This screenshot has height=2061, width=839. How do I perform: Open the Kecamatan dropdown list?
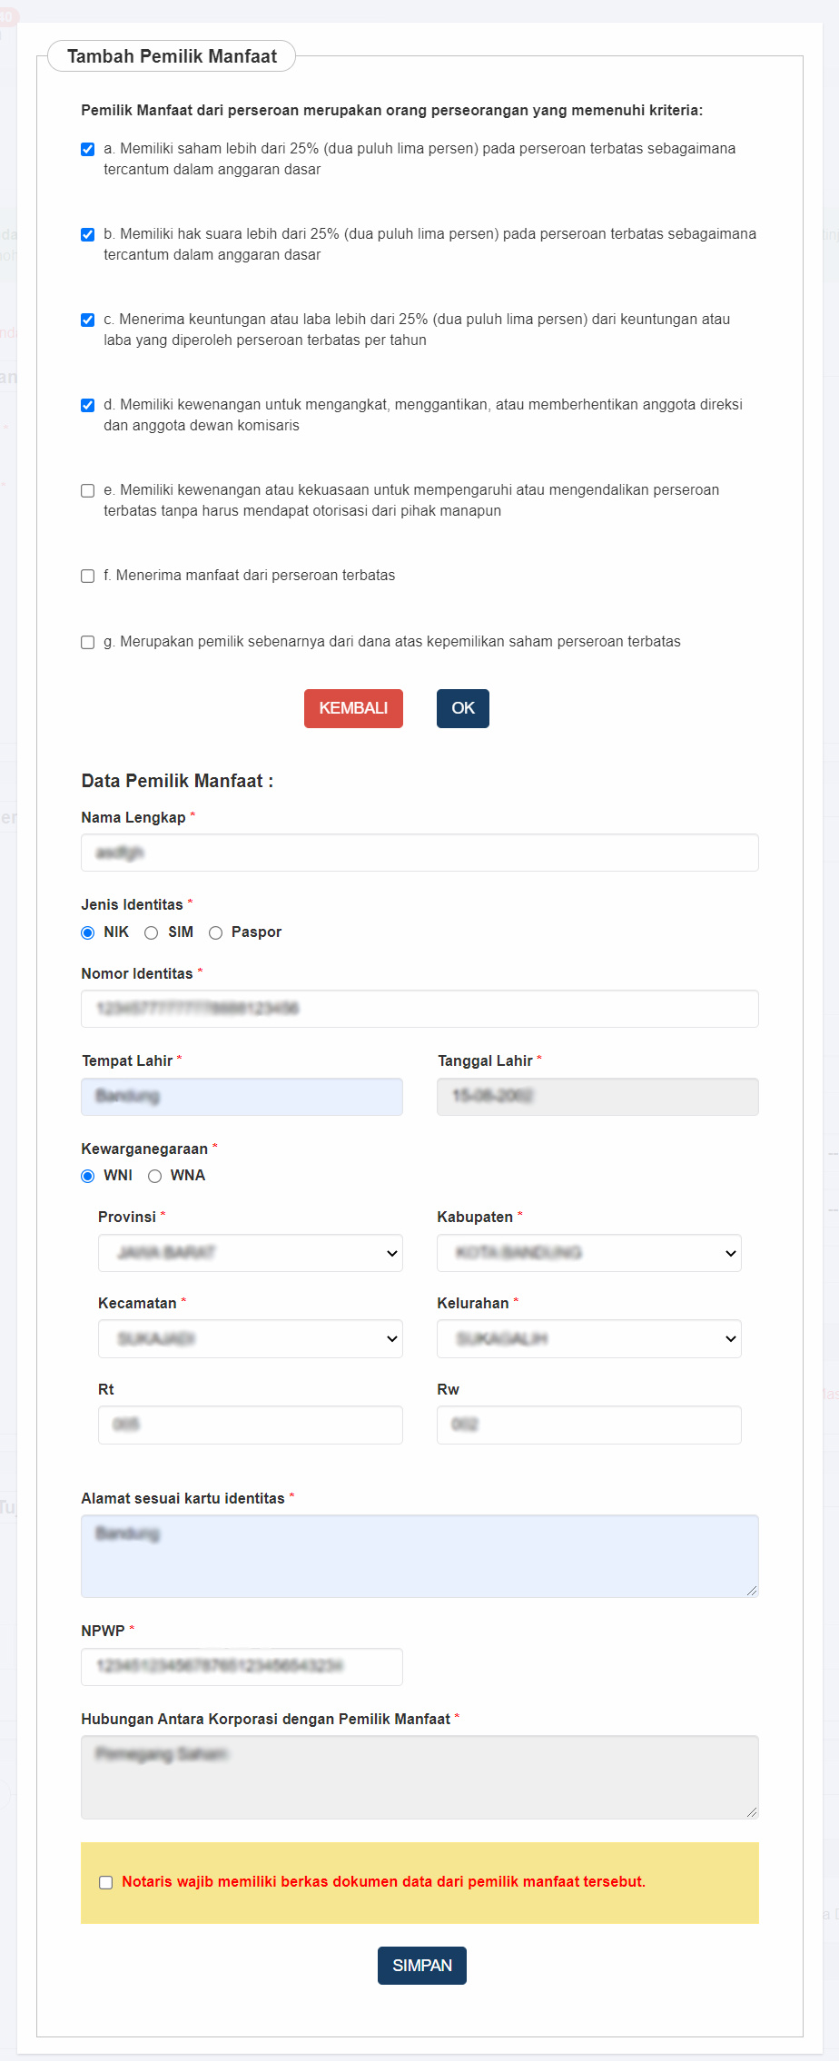(x=250, y=1339)
